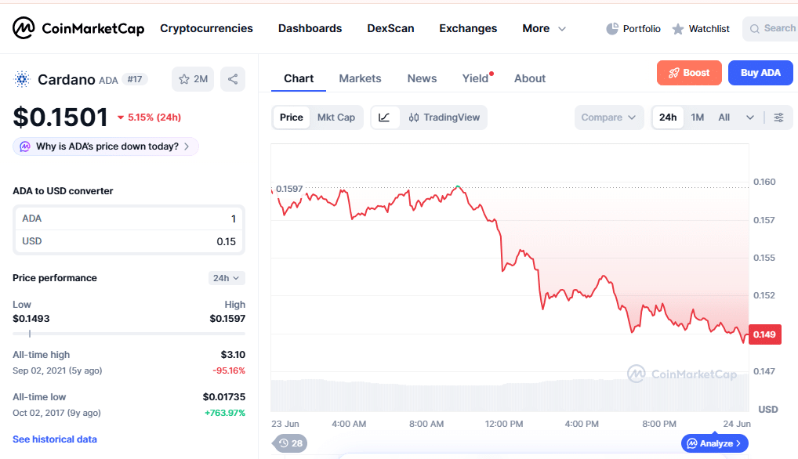Click AI icon on price-down question
798x459 pixels.
coord(25,146)
